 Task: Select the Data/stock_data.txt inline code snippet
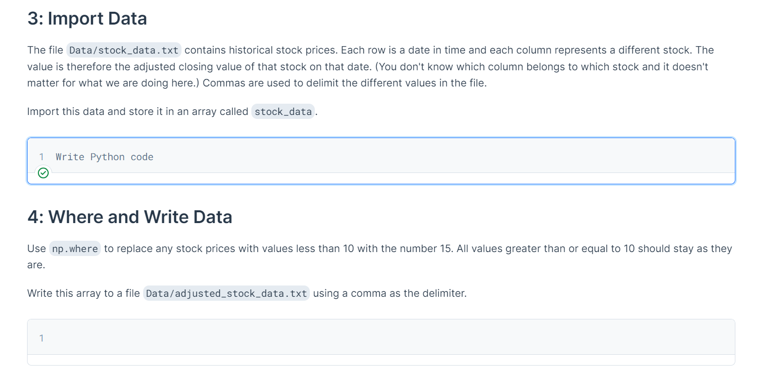123,50
